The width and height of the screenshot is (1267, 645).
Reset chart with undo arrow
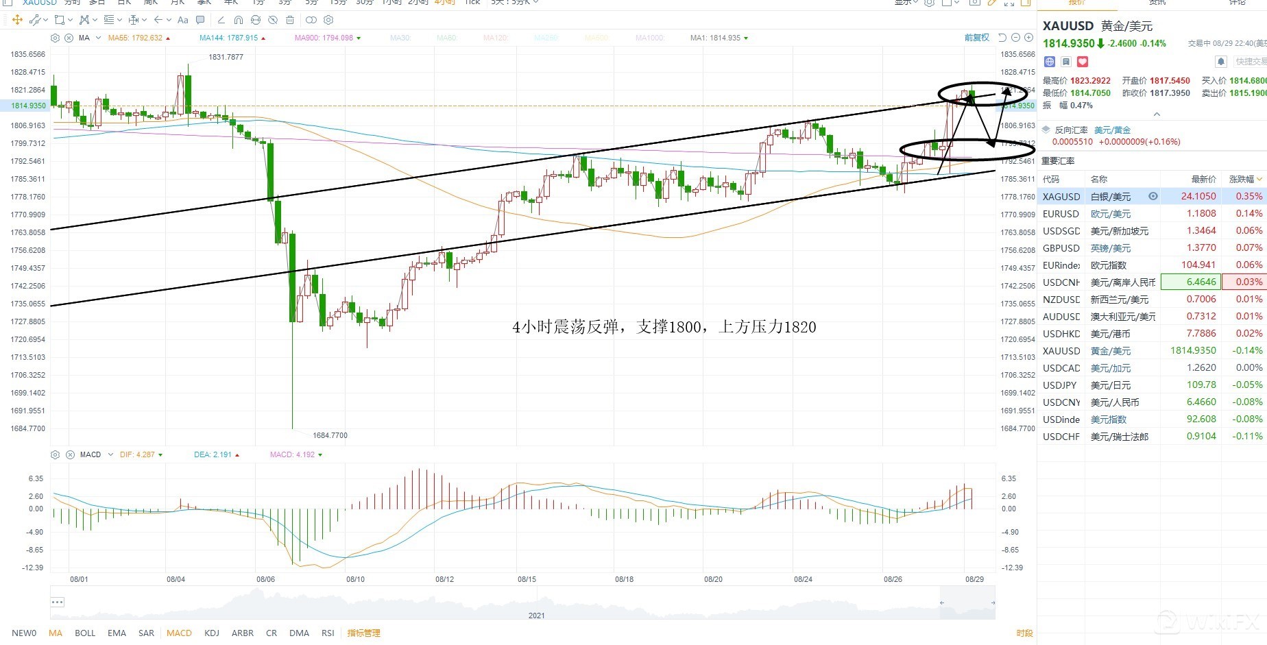[x=1002, y=38]
